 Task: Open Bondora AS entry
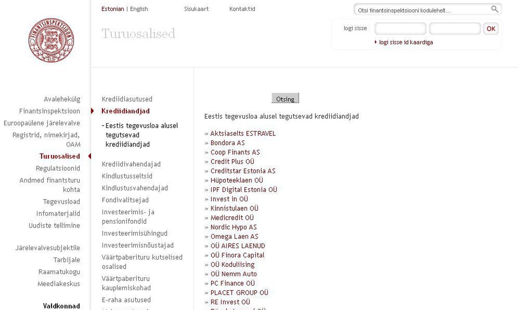(x=228, y=143)
